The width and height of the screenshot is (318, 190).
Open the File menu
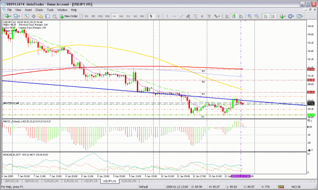[x=10, y=10]
